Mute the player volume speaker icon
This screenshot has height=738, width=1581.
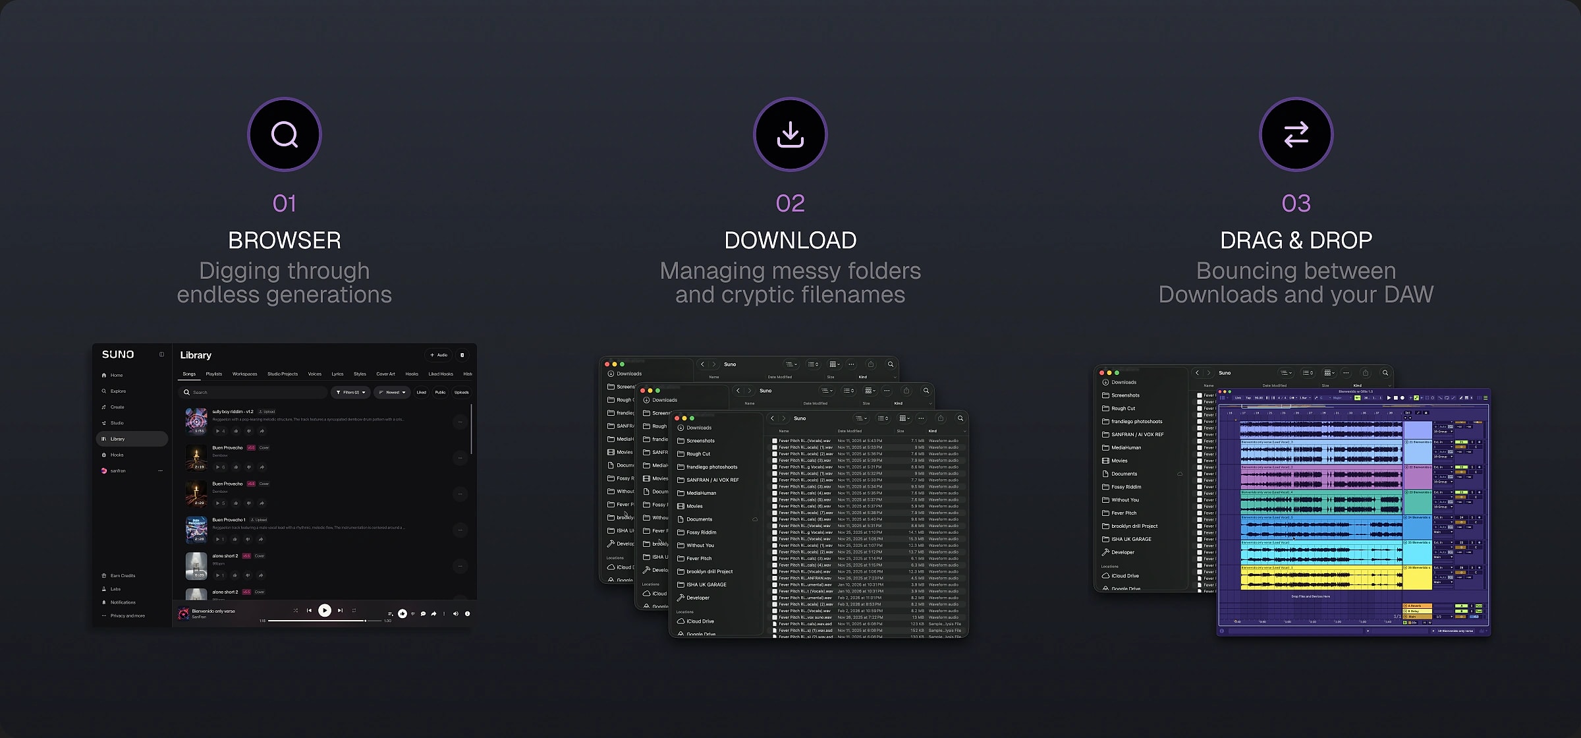pyautogui.click(x=455, y=613)
